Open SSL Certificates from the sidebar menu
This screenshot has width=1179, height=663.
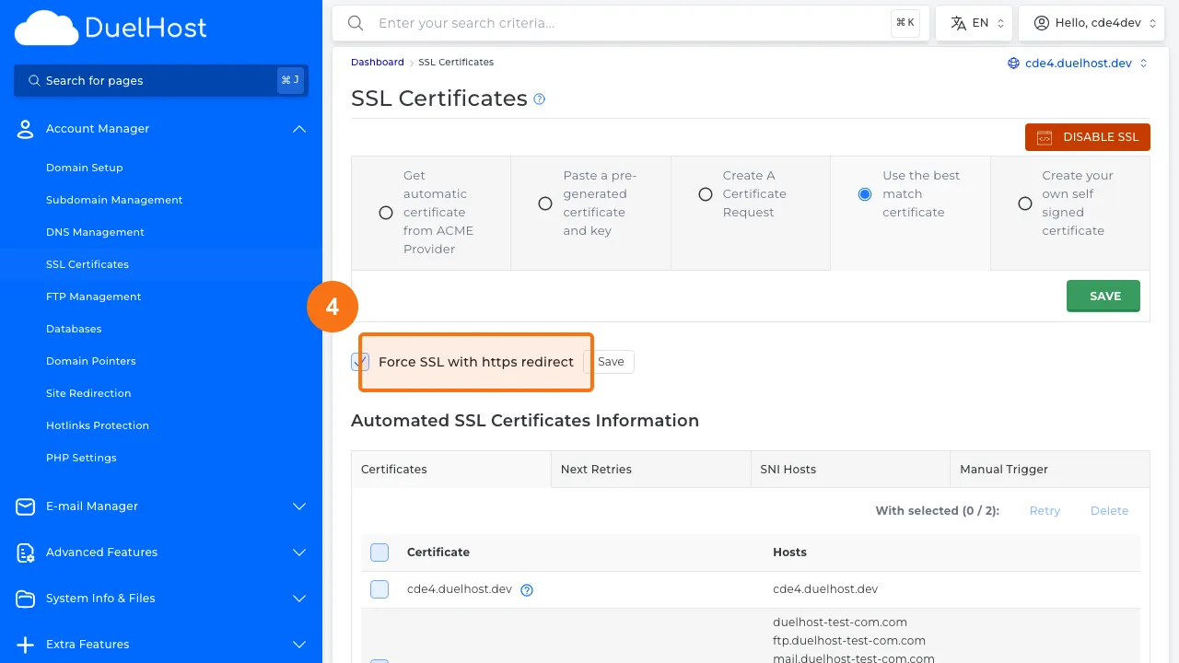[x=88, y=264]
